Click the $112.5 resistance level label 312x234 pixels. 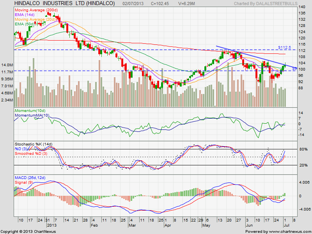[285, 47]
